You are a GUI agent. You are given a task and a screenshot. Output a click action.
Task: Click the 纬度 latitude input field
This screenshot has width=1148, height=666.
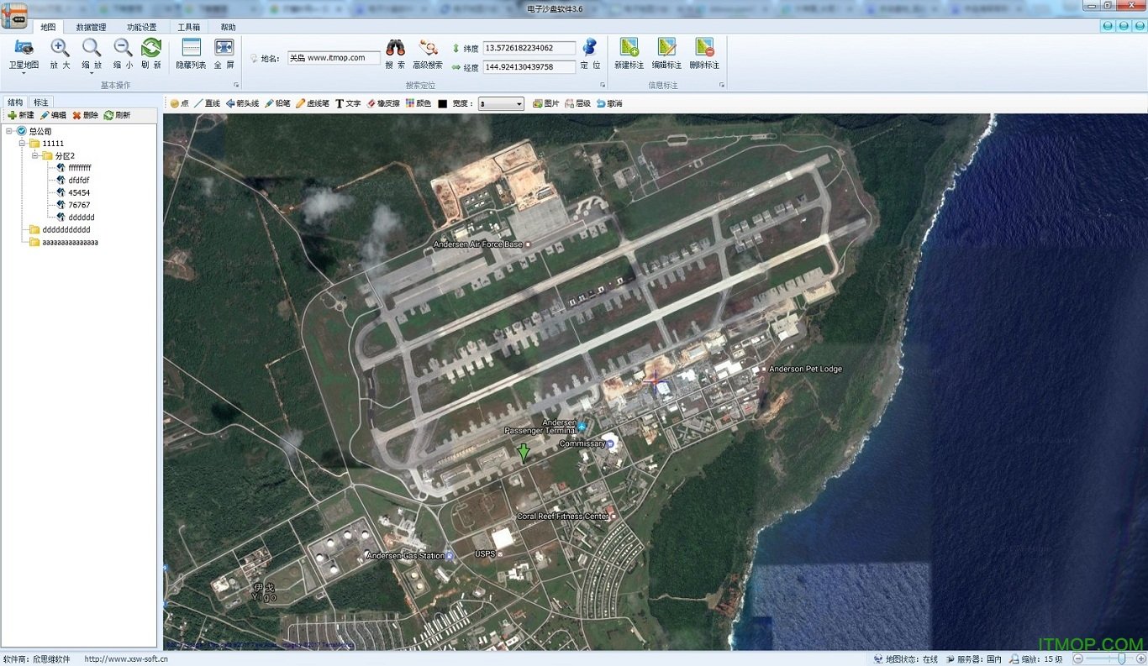tap(529, 48)
